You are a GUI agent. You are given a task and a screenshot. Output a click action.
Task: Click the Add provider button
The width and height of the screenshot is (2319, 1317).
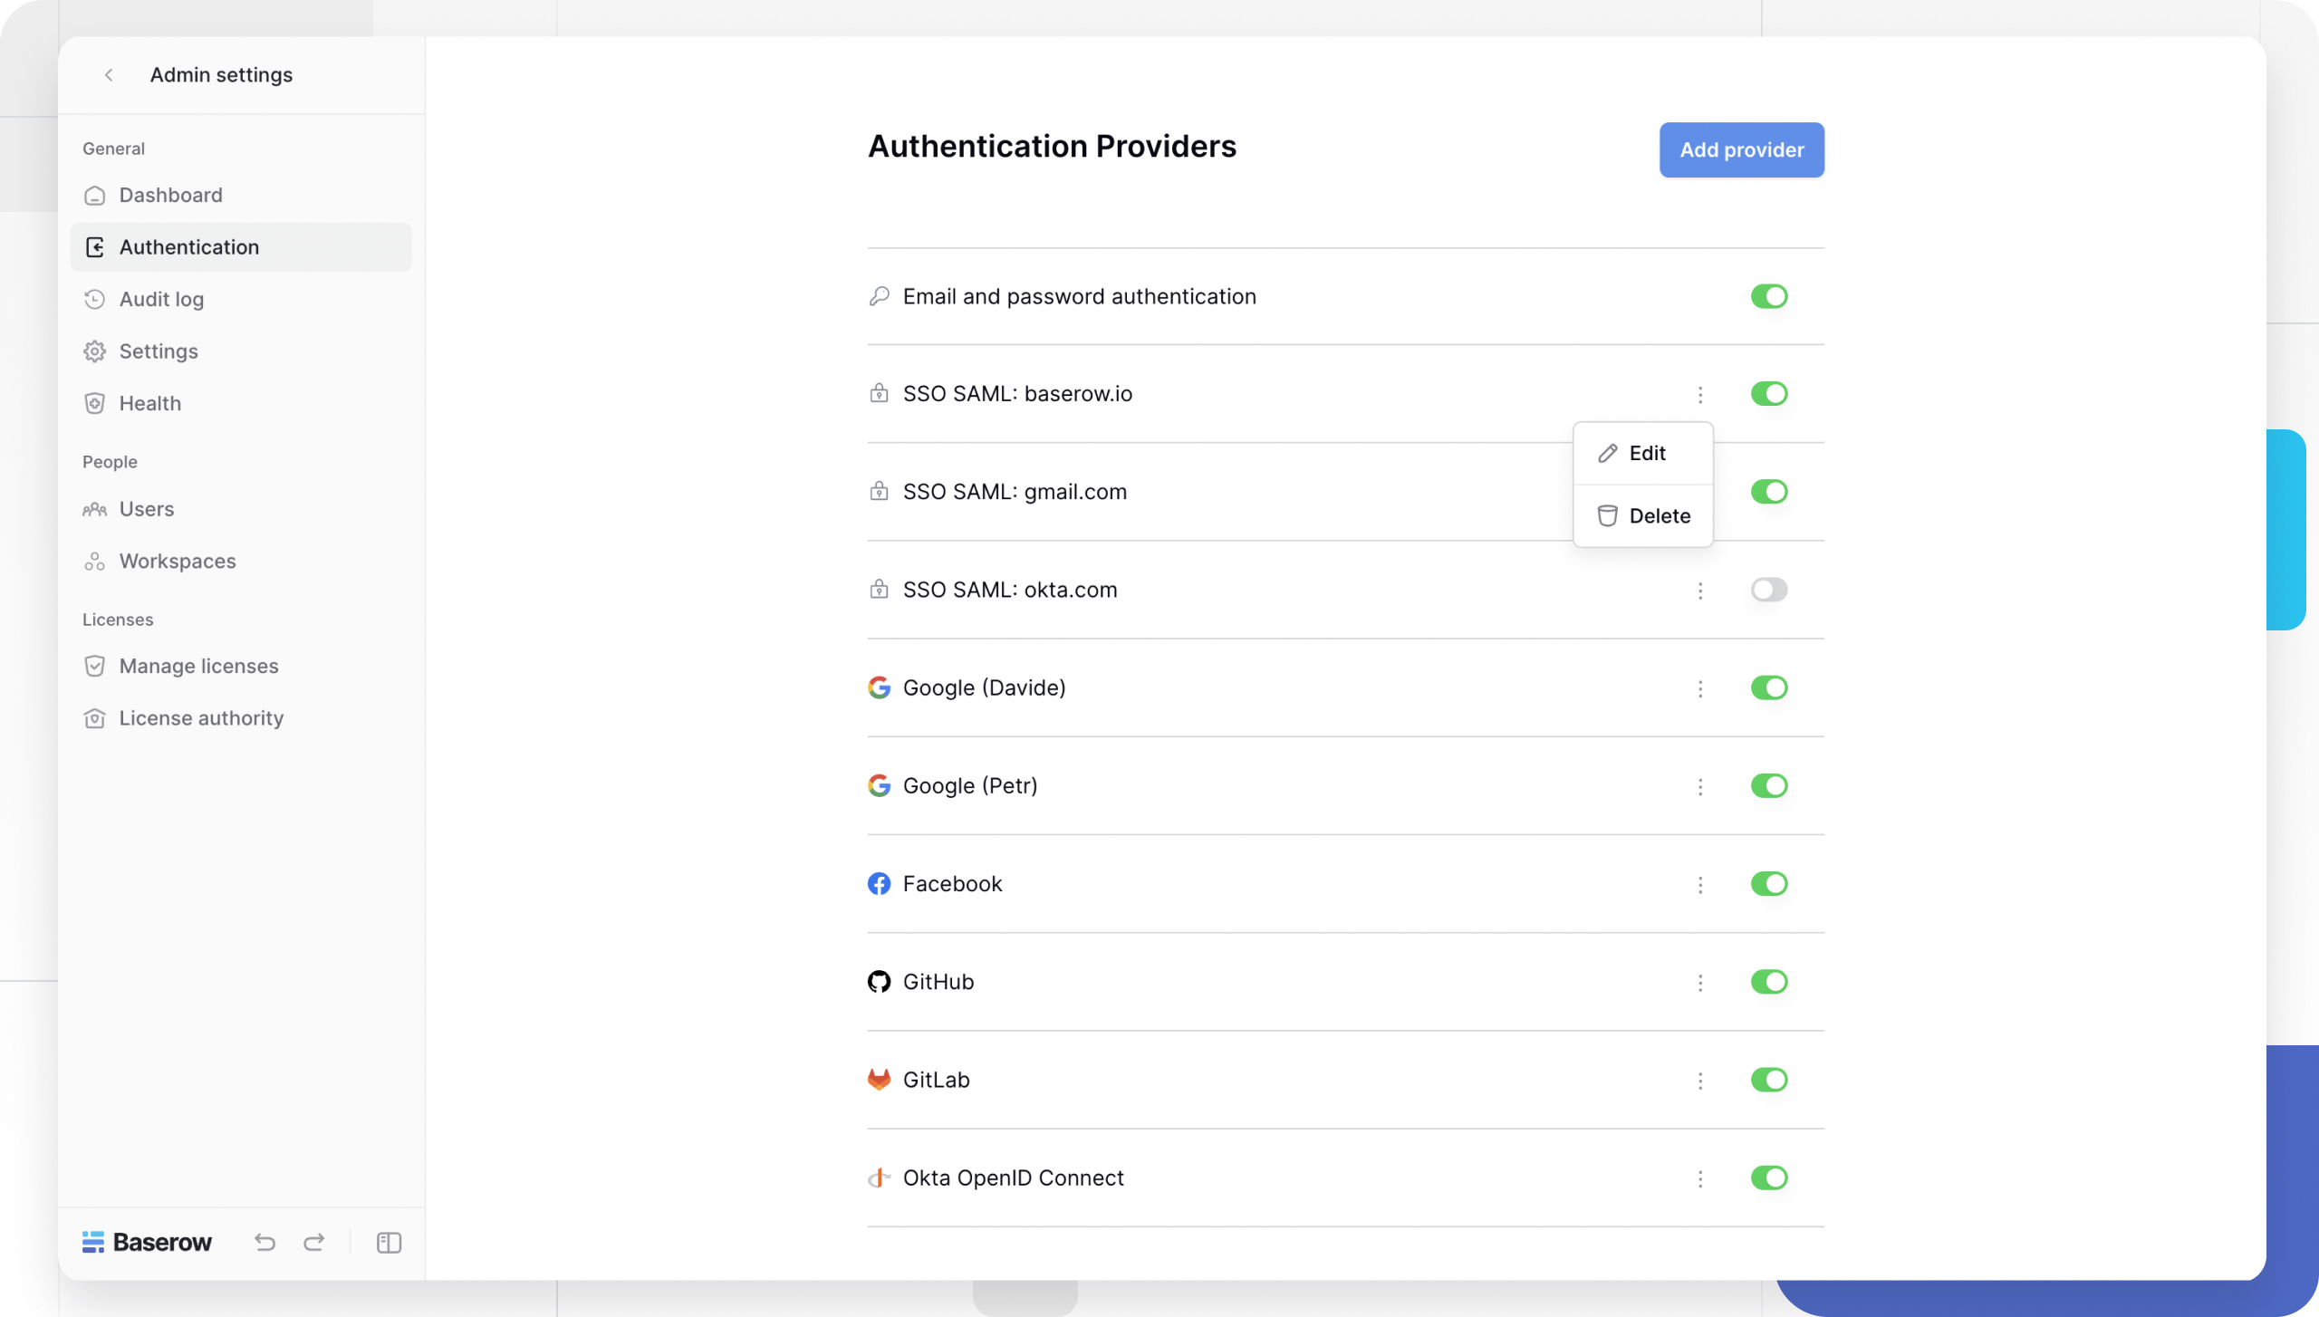click(1740, 149)
